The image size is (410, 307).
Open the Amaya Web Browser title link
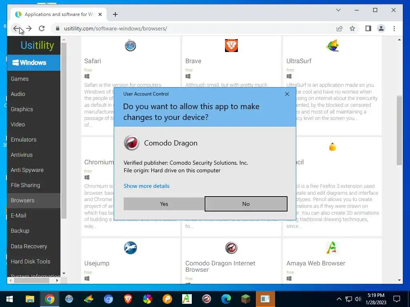click(316, 263)
